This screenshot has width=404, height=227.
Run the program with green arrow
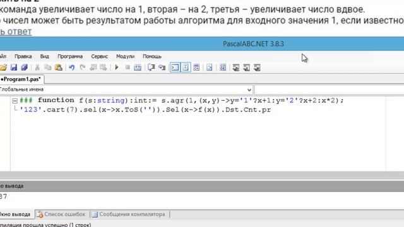pos(117,67)
